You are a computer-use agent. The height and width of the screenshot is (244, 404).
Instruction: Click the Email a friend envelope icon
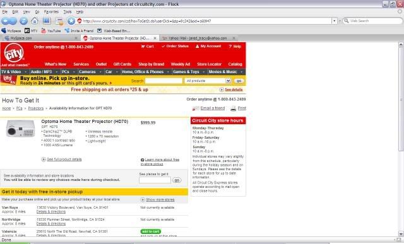196,108
